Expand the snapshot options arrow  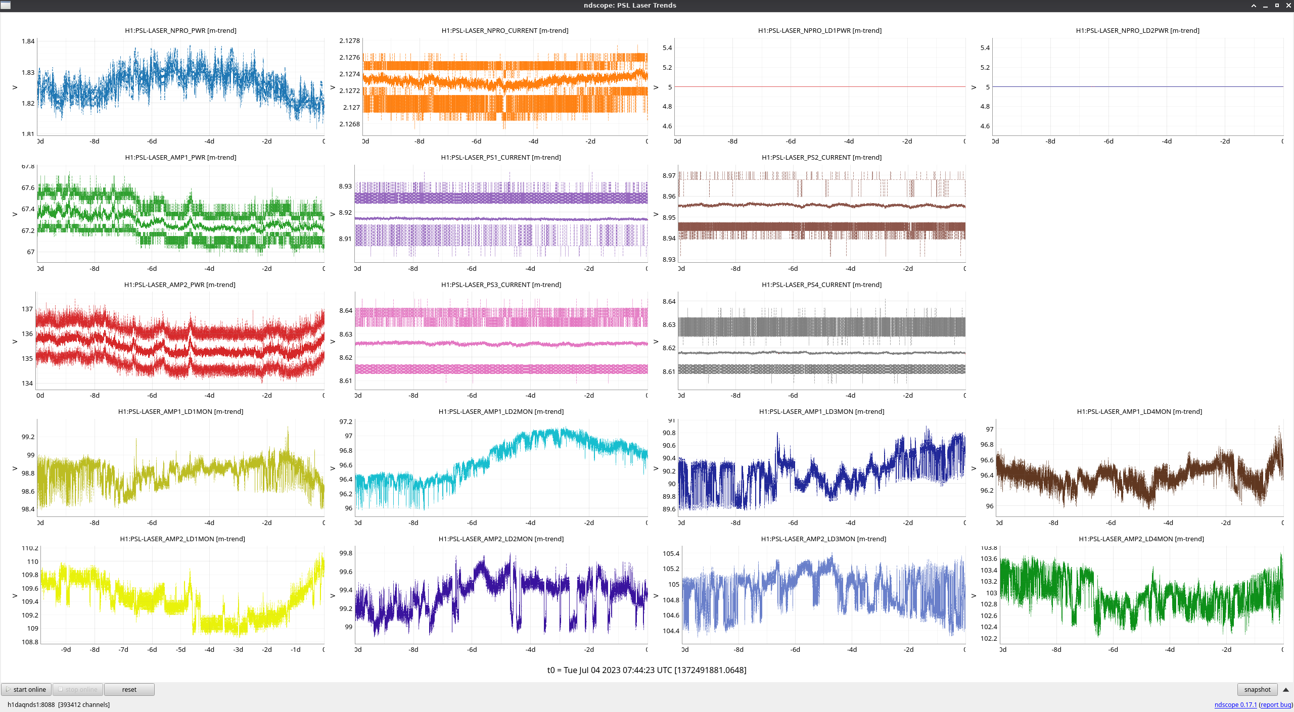(x=1285, y=689)
